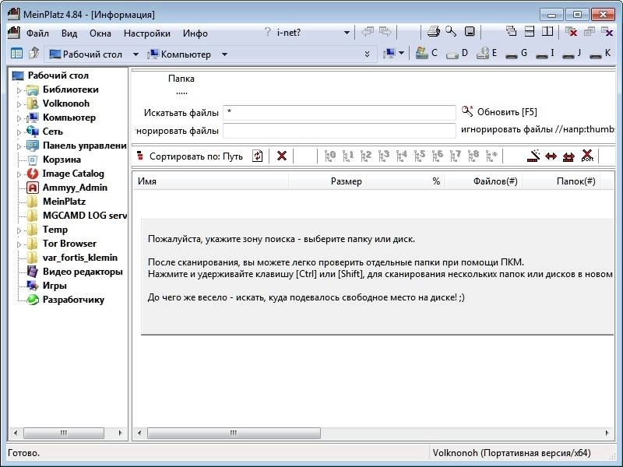Open the Инфо menu
The image size is (623, 467).
[x=195, y=33]
